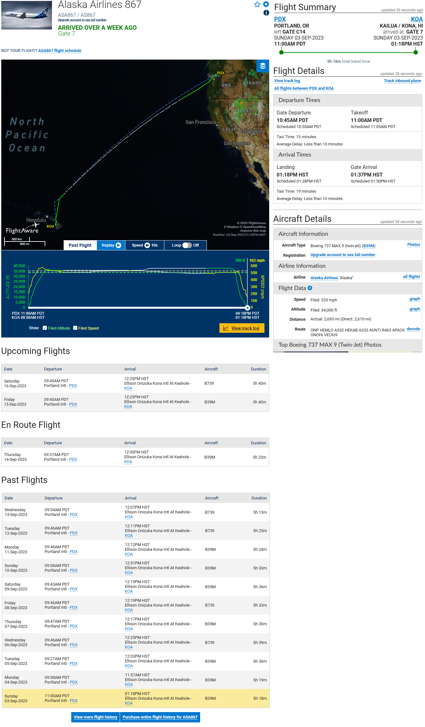The height and width of the screenshot is (727, 425).
Task: Click Track inbound plane link
Action: point(403,81)
